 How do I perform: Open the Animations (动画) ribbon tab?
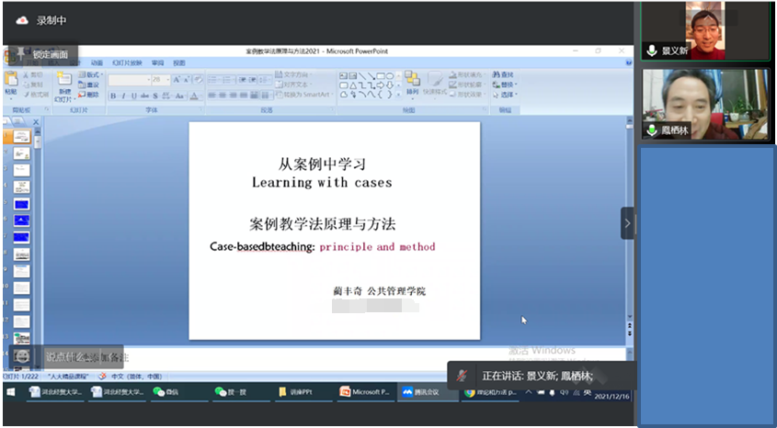(97, 62)
